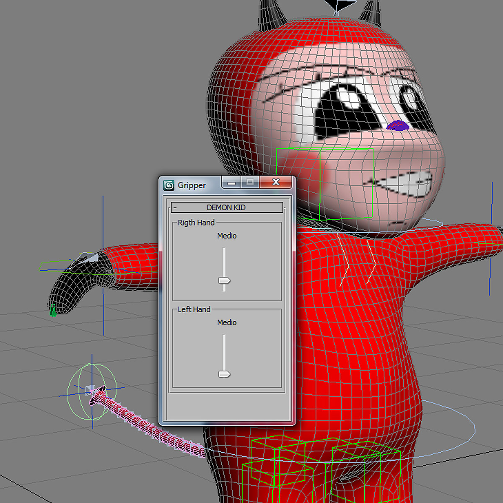Click the Medio label under Left Hand
The image size is (503, 503).
(227, 323)
